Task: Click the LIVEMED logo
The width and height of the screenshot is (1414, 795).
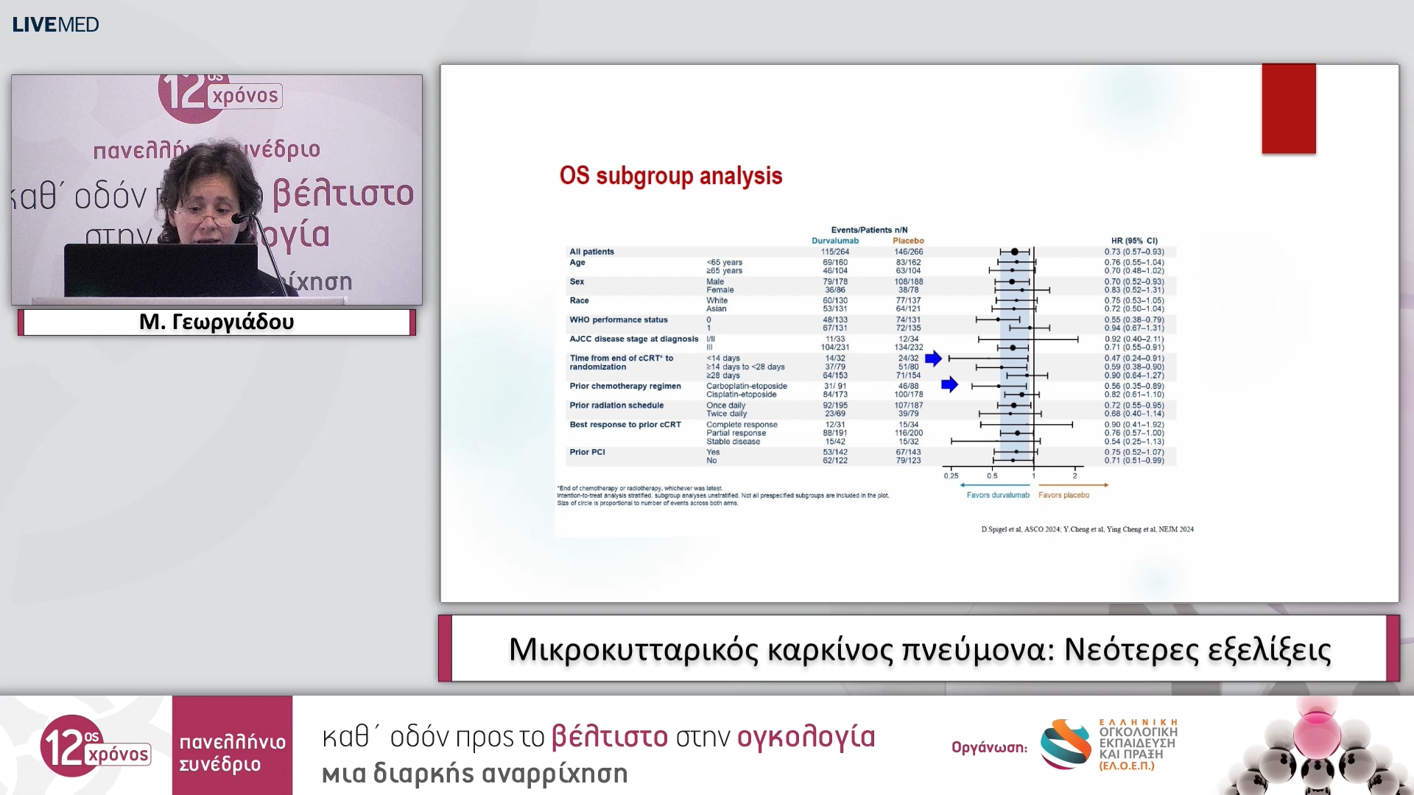Action: pyautogui.click(x=54, y=24)
